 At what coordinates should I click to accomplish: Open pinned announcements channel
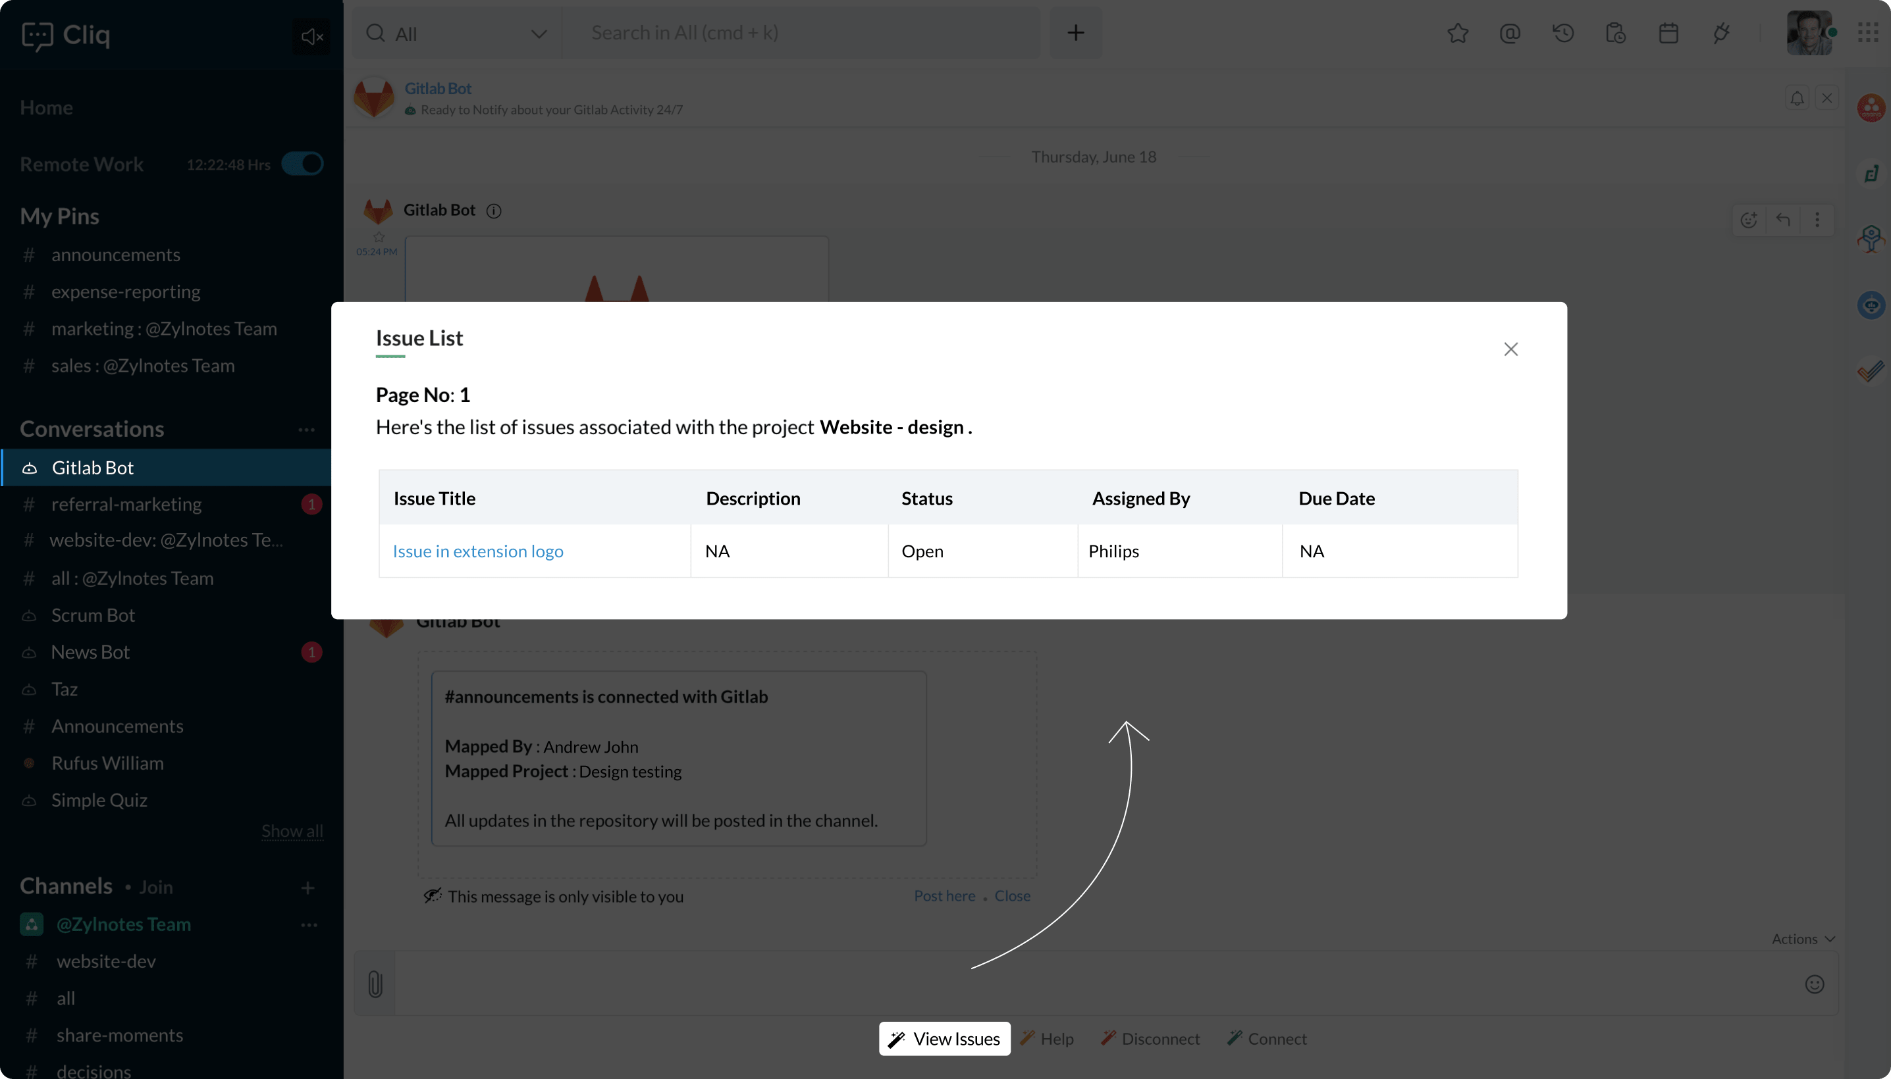coord(115,255)
